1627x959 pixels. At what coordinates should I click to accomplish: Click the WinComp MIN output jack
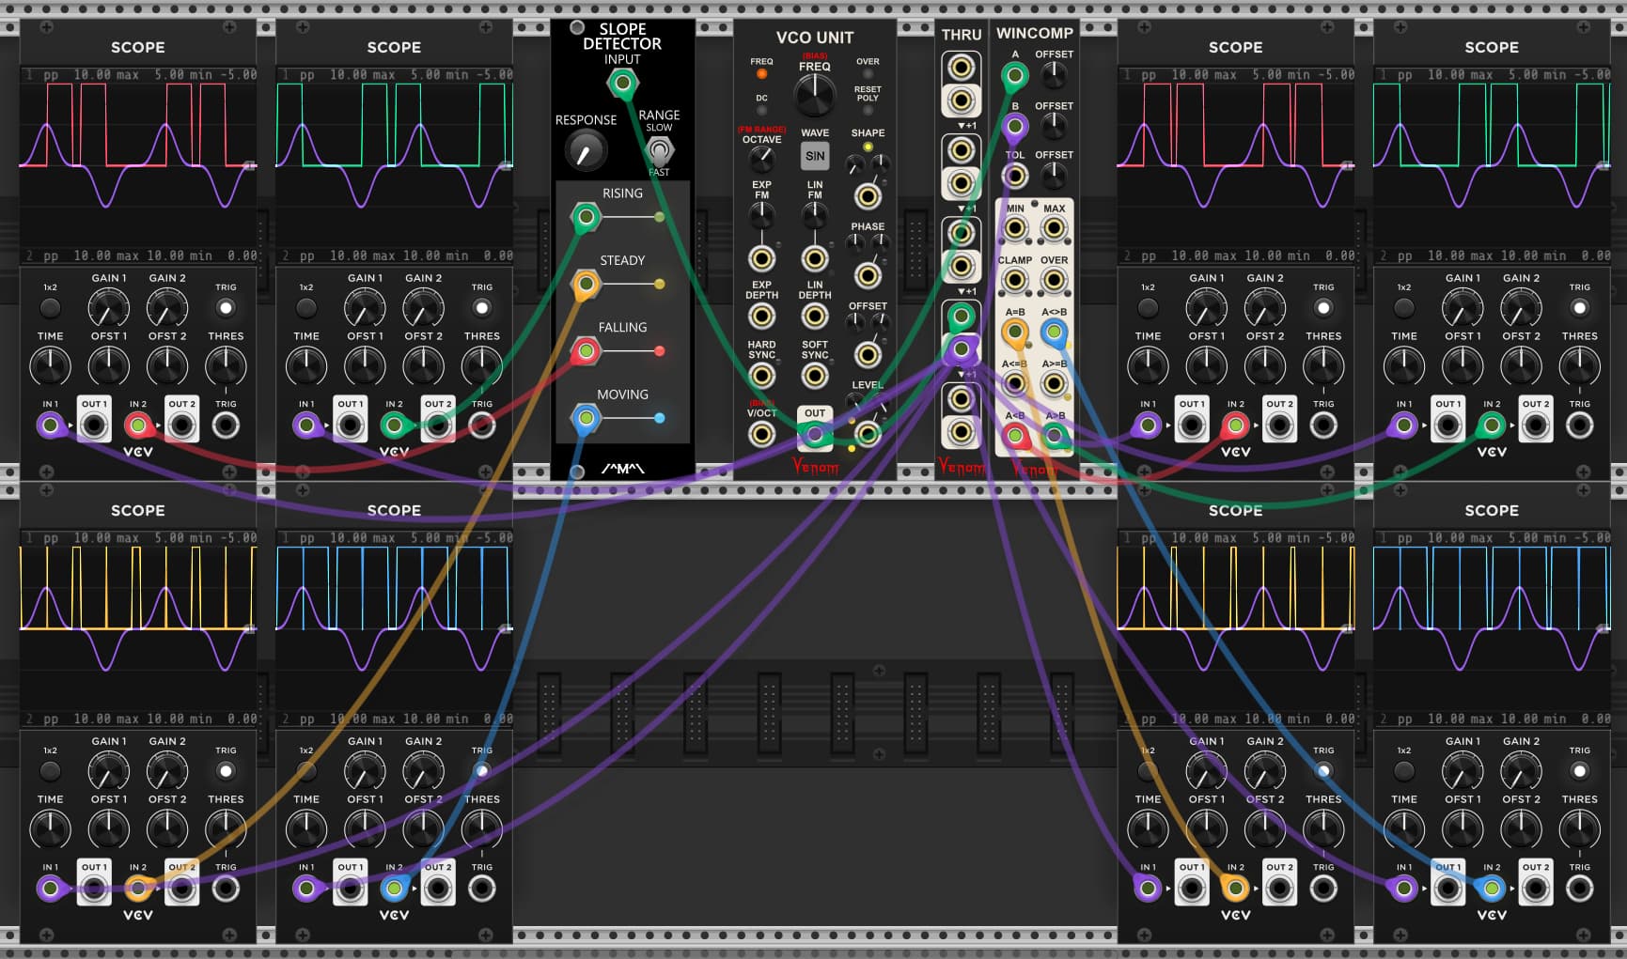point(1015,228)
